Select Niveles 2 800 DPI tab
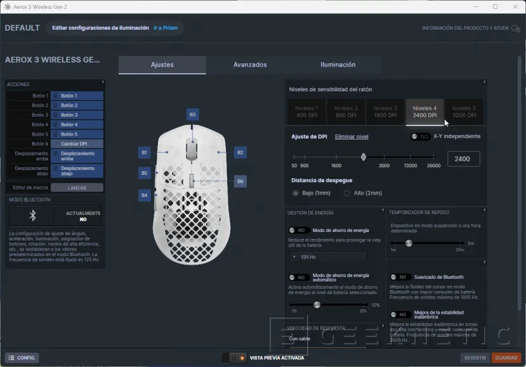The image size is (526, 367). (x=346, y=112)
